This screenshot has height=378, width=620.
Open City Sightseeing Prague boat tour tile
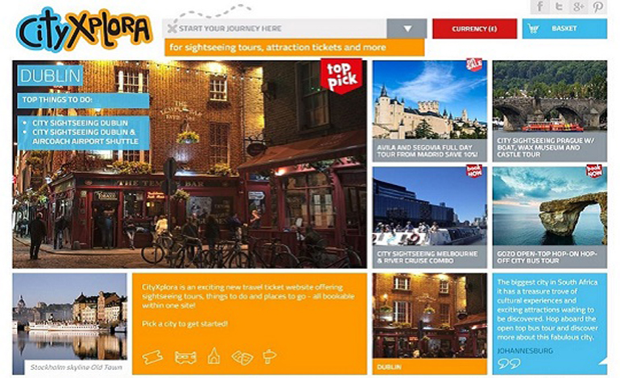click(550, 111)
